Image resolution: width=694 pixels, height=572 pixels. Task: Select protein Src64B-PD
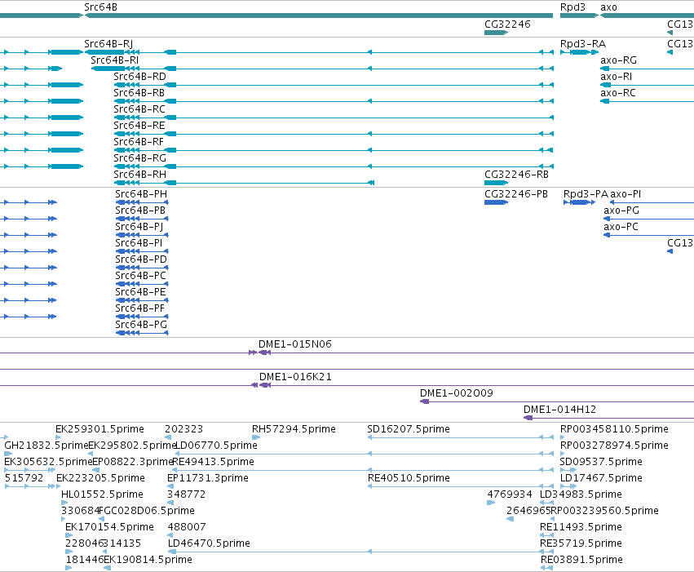click(141, 259)
